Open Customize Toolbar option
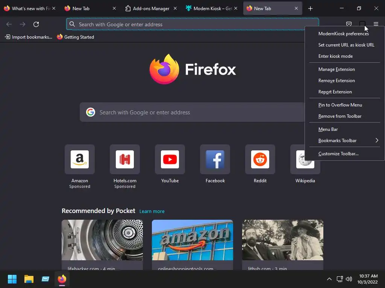Image resolution: width=385 pixels, height=288 pixels. pyautogui.click(x=345, y=154)
